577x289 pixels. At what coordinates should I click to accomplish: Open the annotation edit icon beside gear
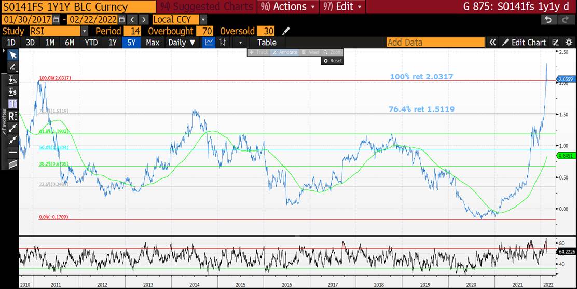(556, 43)
